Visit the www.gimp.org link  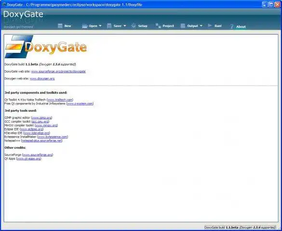point(42,118)
